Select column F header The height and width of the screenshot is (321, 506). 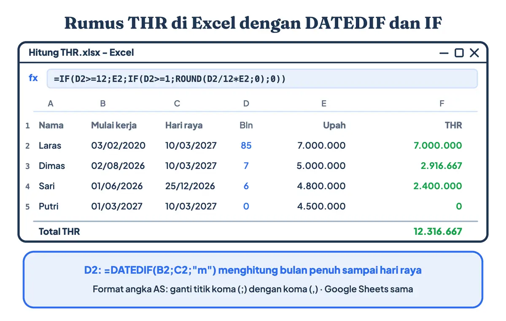[442, 103]
